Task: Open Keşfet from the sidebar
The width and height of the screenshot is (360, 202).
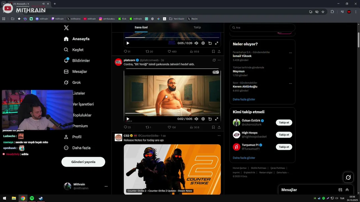Action: 74,50
